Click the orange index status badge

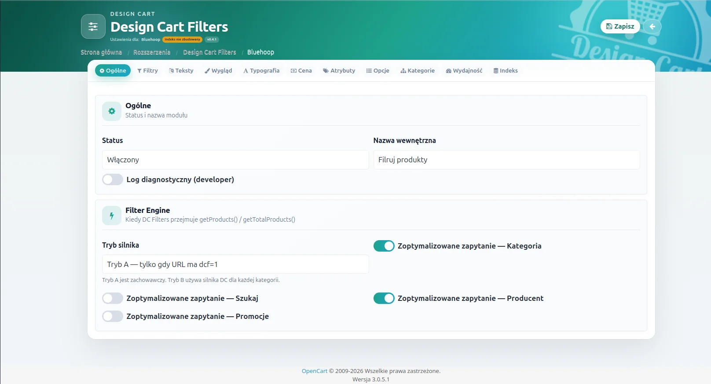[183, 40]
